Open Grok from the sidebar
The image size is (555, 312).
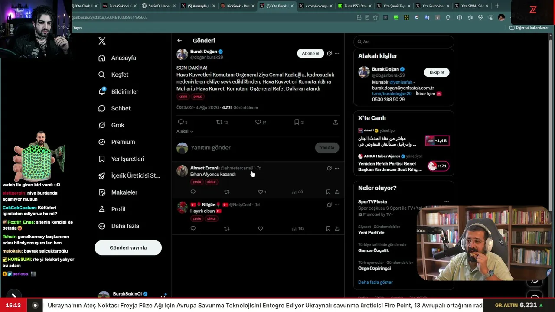coord(111,125)
